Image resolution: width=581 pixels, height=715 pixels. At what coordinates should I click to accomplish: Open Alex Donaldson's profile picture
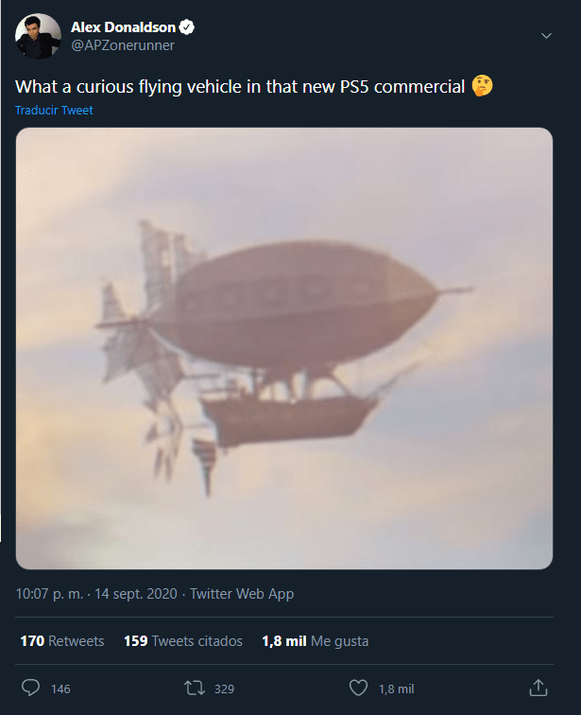38,36
